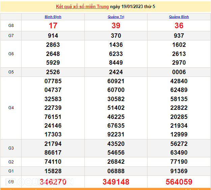211x190 pixels.
Task: Open the 'Kết quả xổ số miền Trung' link
Action: point(82,7)
